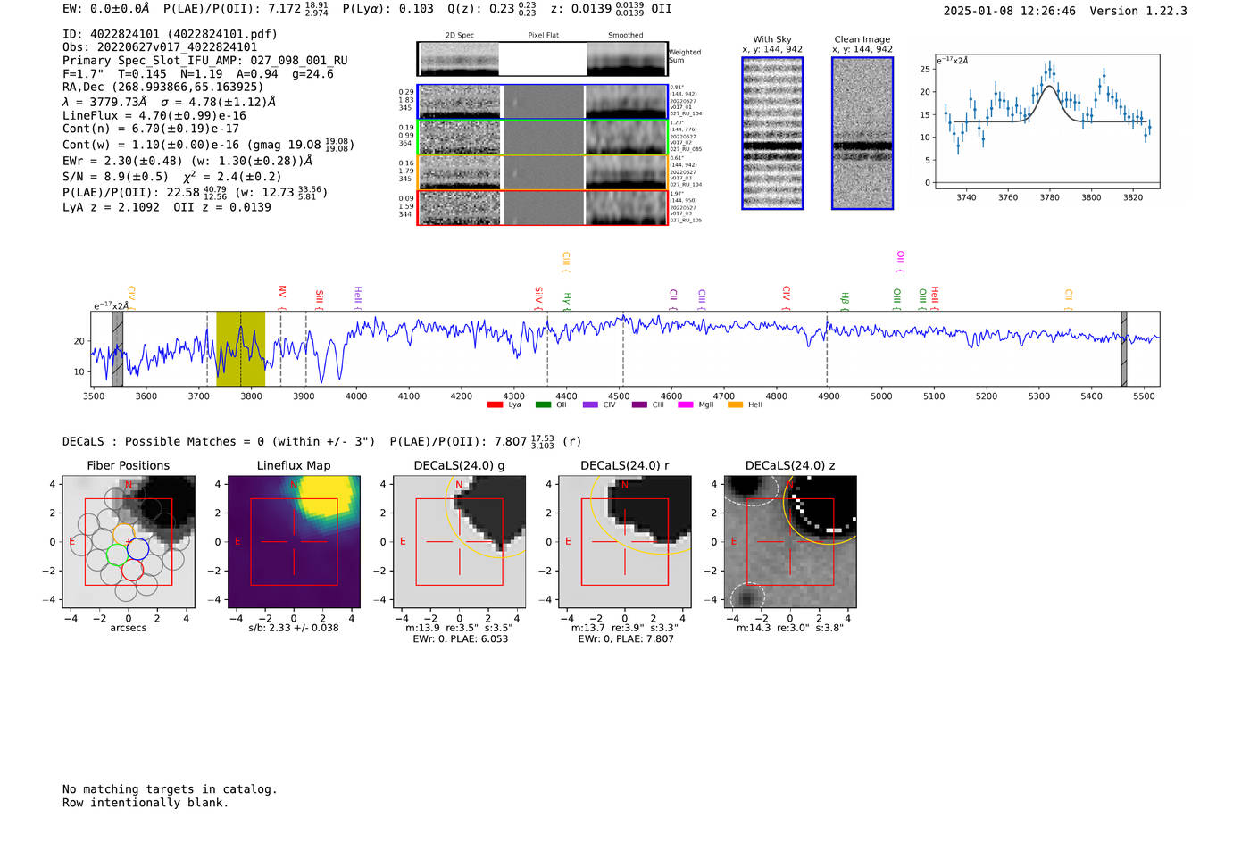Click the 2D Spec column heading
This screenshot has width=1250, height=851.
click(x=460, y=35)
